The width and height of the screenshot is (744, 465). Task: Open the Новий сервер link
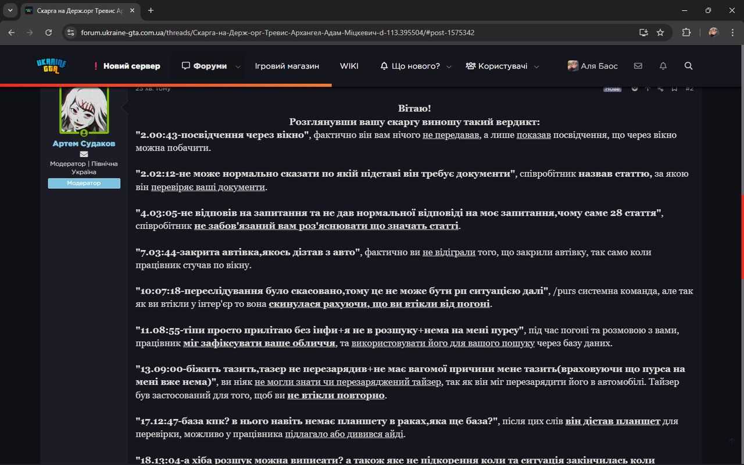pyautogui.click(x=127, y=66)
